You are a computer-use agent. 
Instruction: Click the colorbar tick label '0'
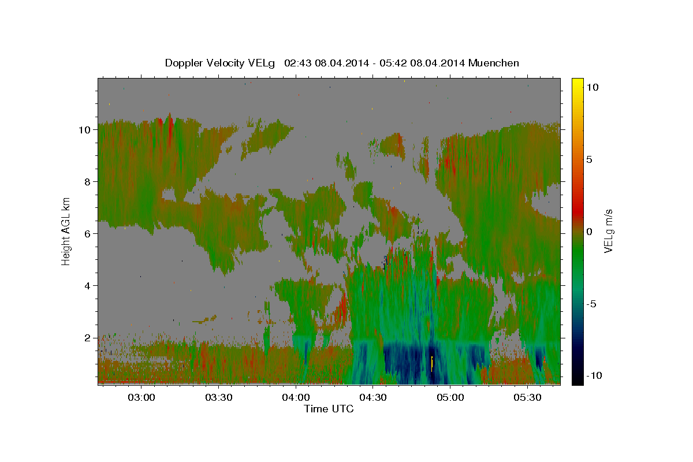click(589, 232)
